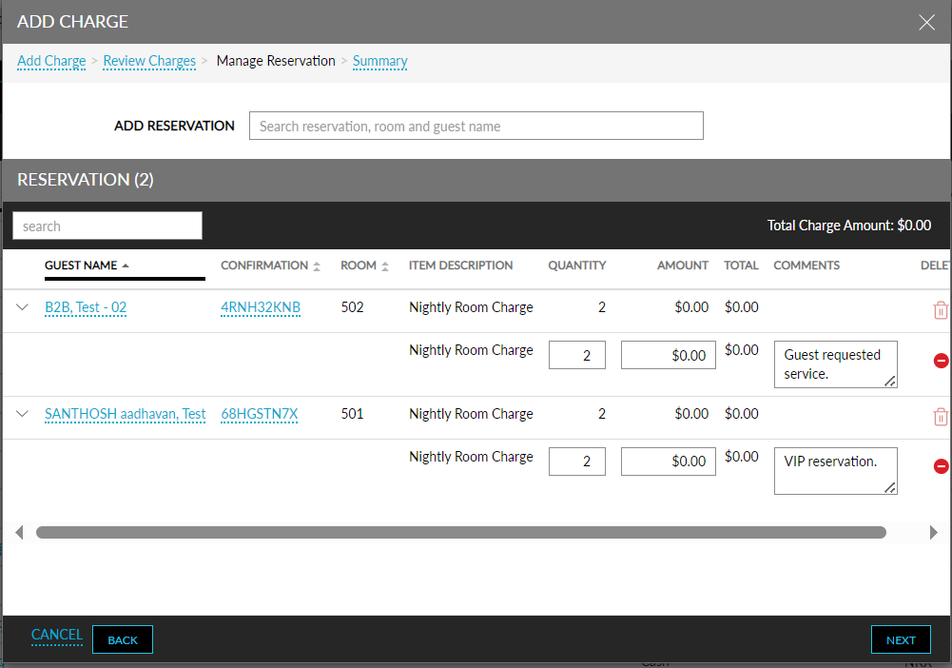
Task: Collapse the B2B, Test - 02 row
Action: pos(23,307)
